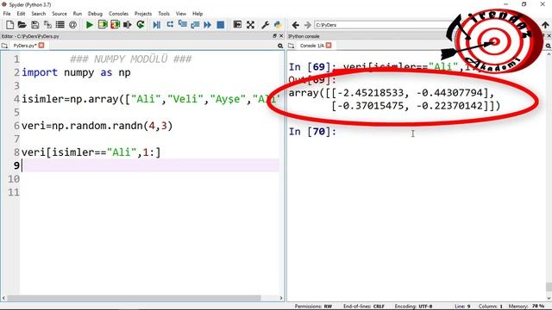552x310 pixels.
Task: Click 'End-of-lines: CRLF' status entry
Action: [x=364, y=307]
